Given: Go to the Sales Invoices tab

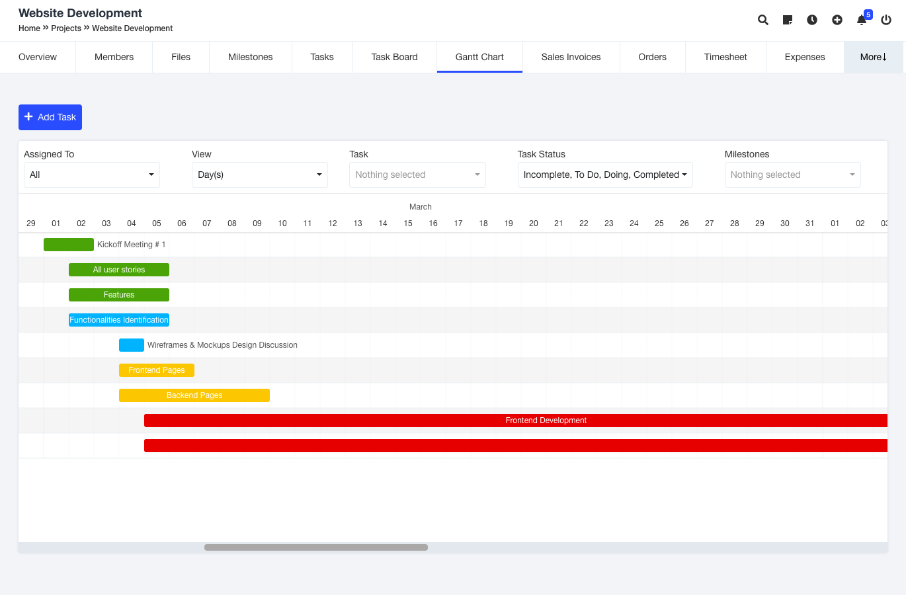Looking at the screenshot, I should [570, 57].
